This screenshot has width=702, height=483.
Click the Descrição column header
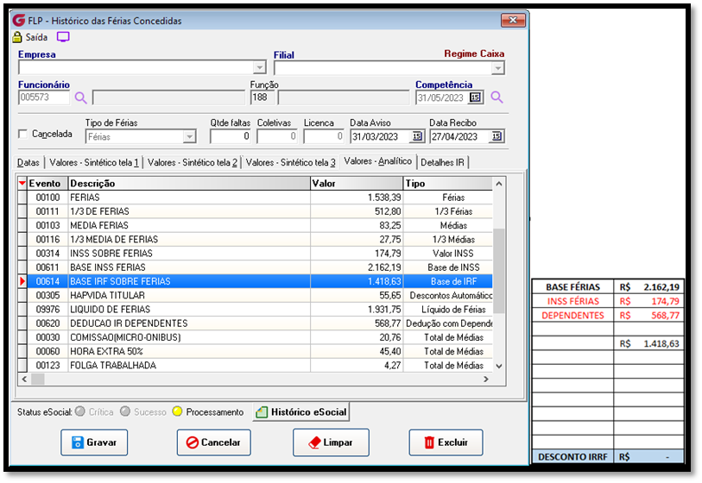click(189, 184)
